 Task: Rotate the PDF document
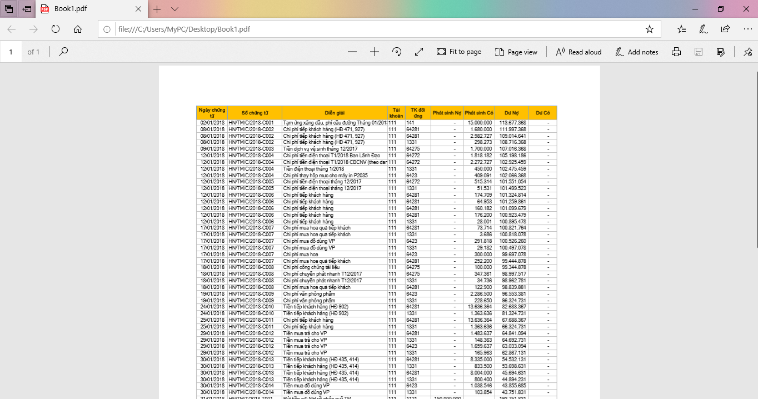pos(397,52)
